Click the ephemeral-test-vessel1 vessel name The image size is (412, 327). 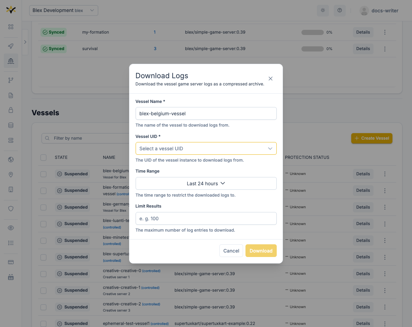[126, 324]
